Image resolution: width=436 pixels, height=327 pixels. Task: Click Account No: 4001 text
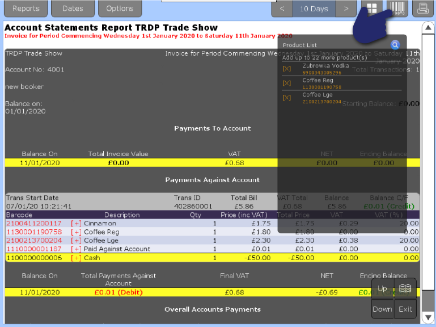coord(35,69)
